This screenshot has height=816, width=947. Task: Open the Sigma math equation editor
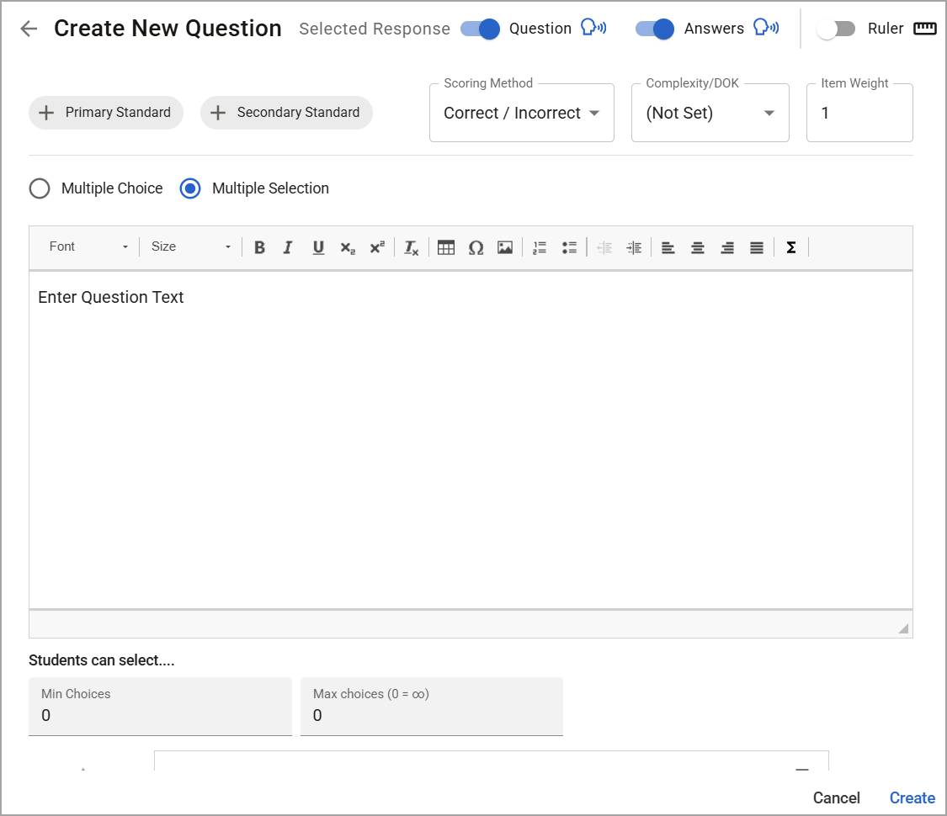[x=791, y=247]
